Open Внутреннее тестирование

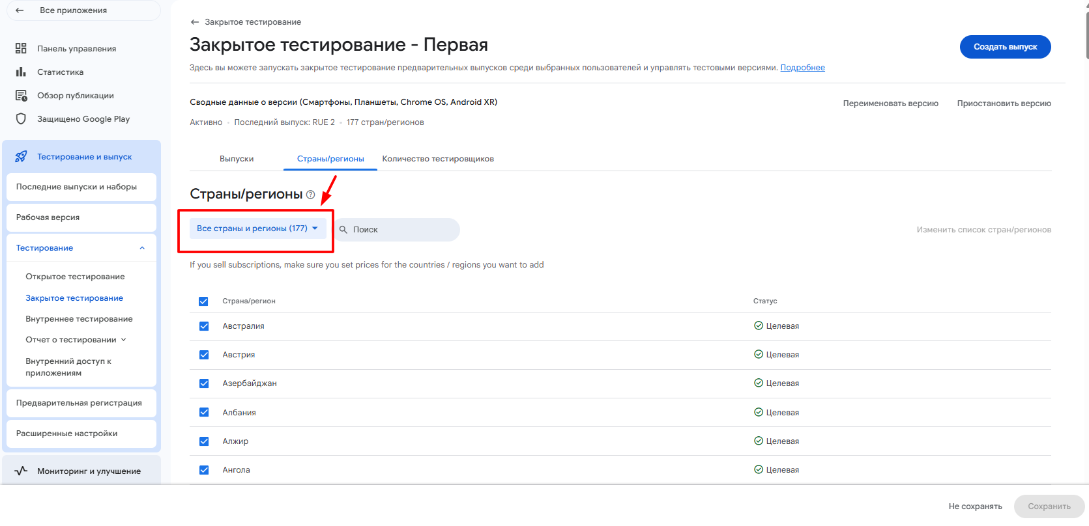tap(79, 319)
